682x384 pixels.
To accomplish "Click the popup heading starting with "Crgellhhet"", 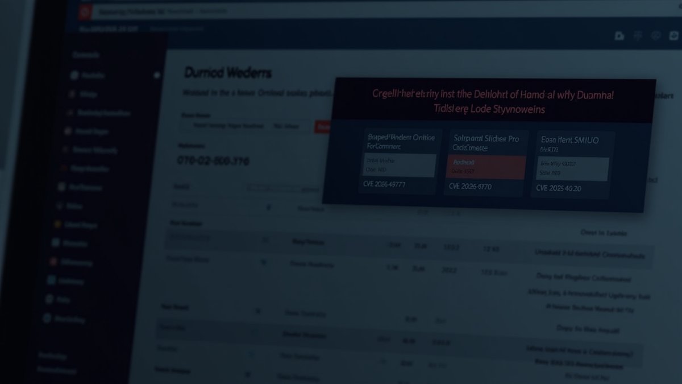I will click(493, 94).
